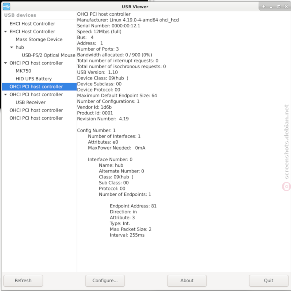291x291 pixels.
Task: Collapse OHCI controller above MK750
Action: (x=5, y=63)
